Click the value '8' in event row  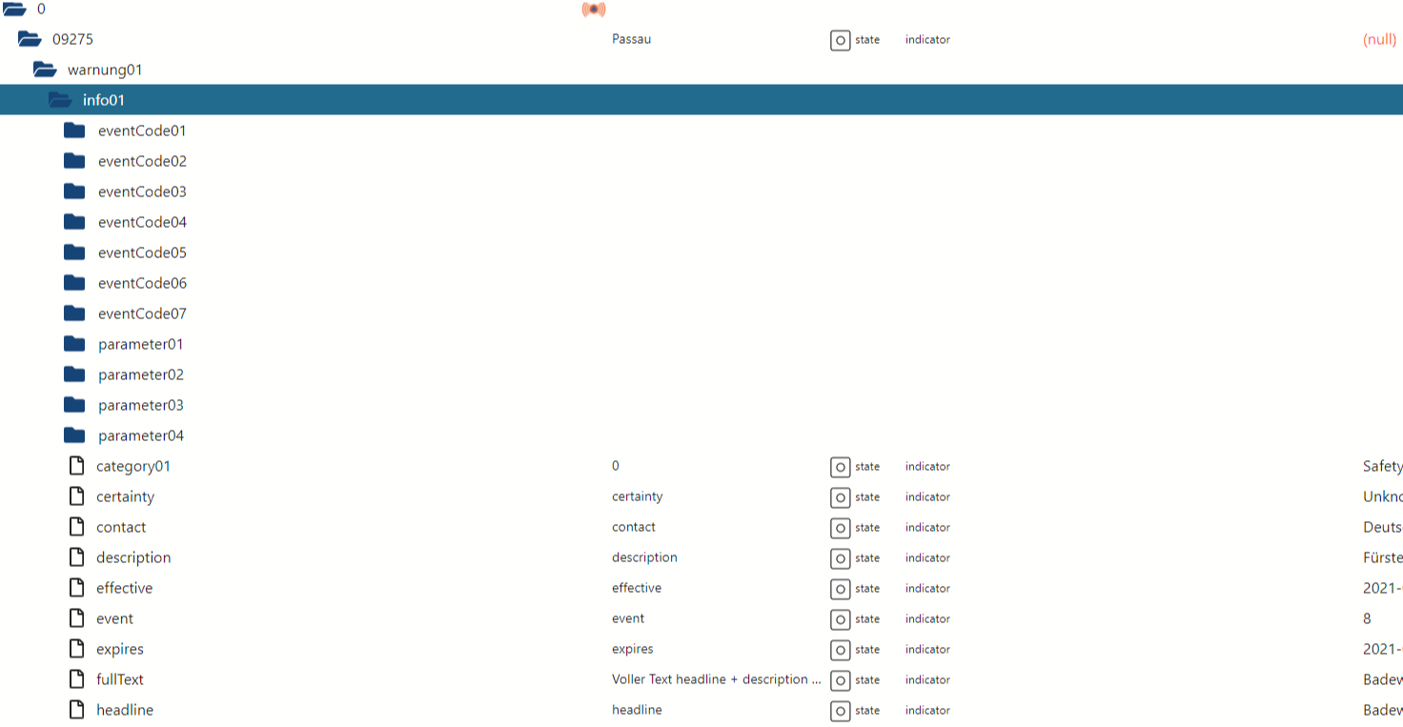[1367, 618]
